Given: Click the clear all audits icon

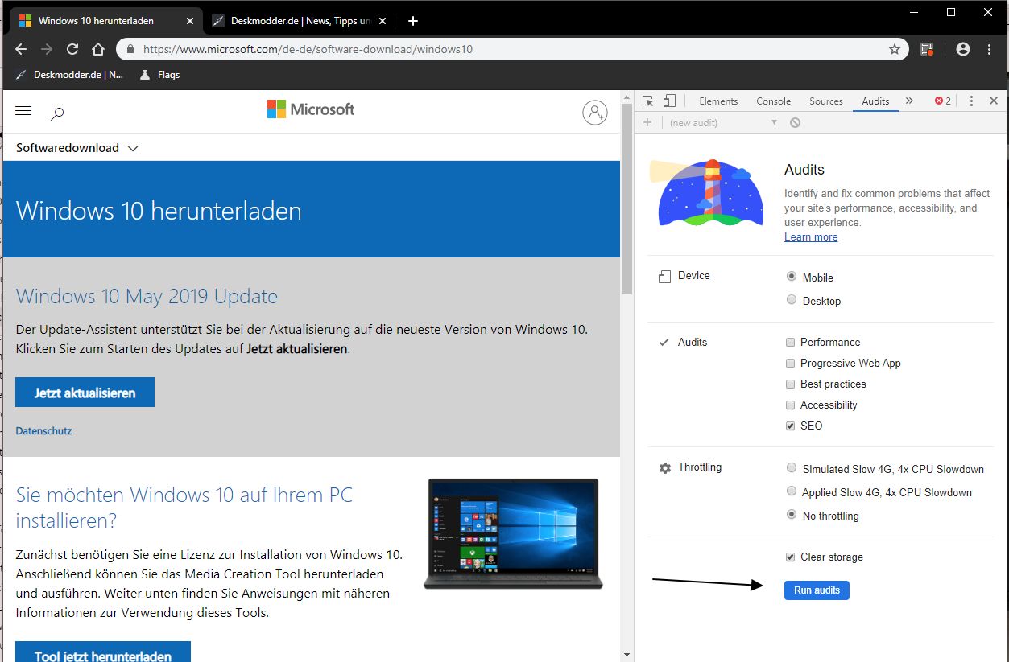Looking at the screenshot, I should [795, 122].
